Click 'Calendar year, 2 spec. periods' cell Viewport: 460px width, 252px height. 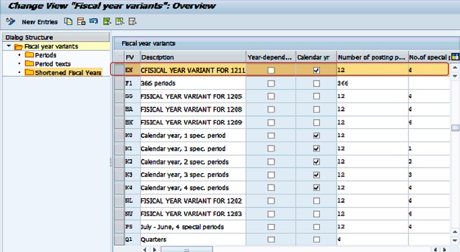tap(193, 162)
